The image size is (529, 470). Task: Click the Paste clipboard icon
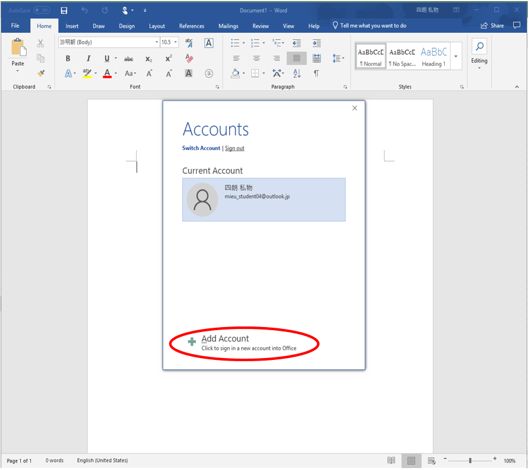(x=18, y=47)
